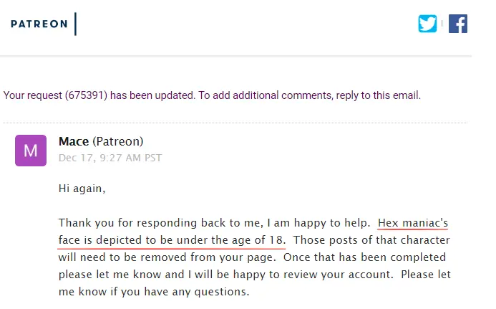Click the 'reply to this email' text
496x309 pixels.
point(378,95)
